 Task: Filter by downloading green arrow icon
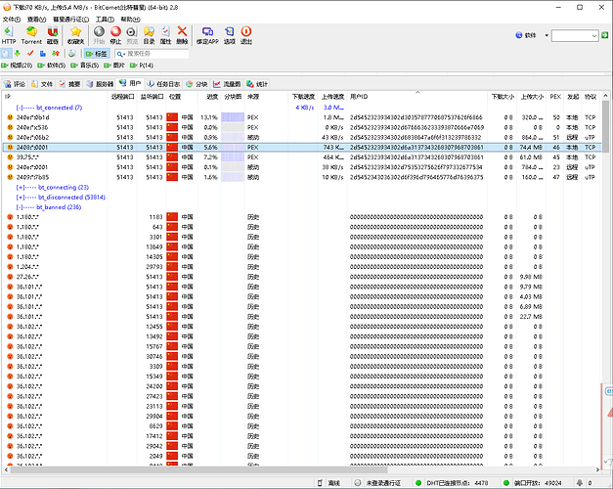pos(18,54)
